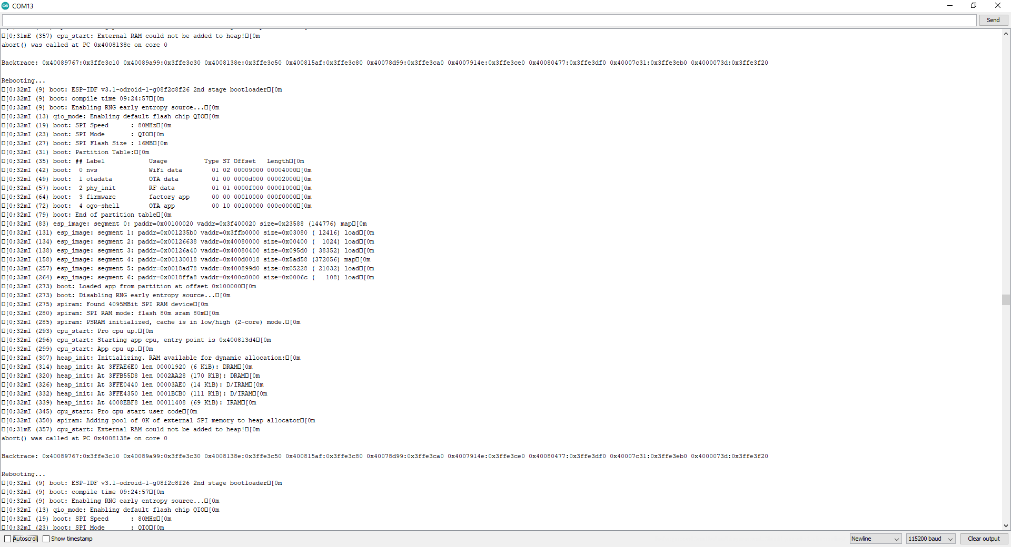
Task: Click 'boot: End of partition table' line
Action: pyautogui.click(x=86, y=215)
